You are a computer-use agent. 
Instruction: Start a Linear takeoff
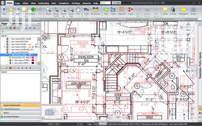(x=113, y=11)
